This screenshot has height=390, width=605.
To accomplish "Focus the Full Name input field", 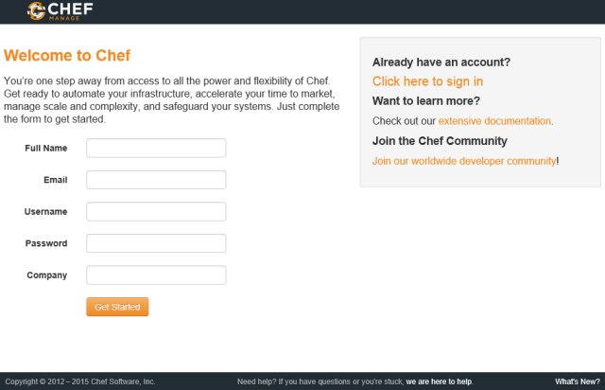I will coord(156,148).
